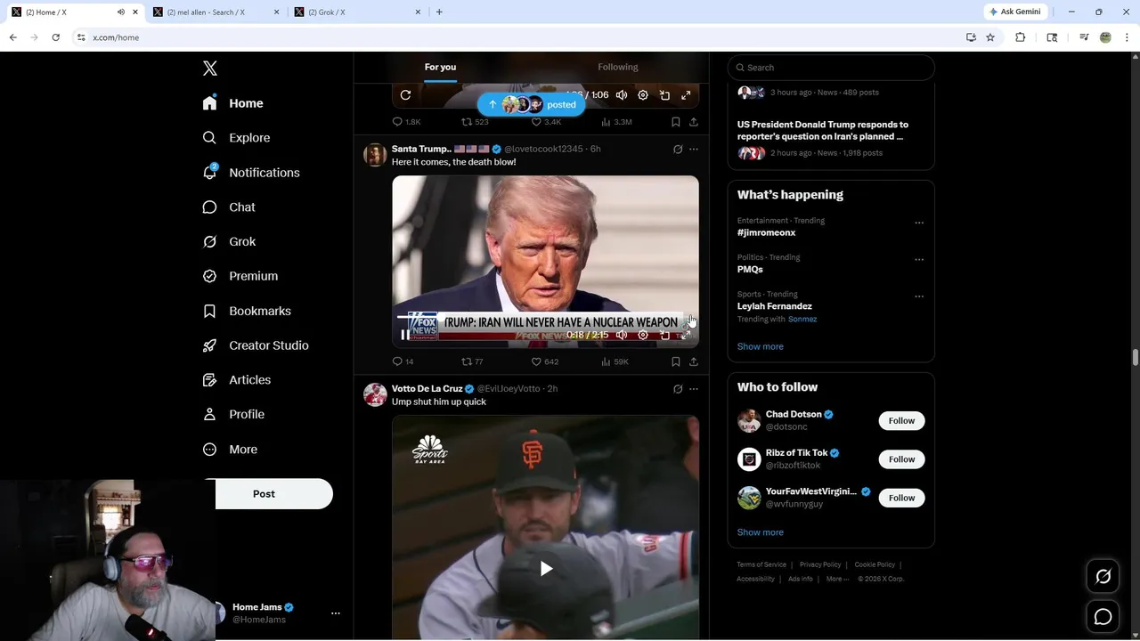Open the Premium sidebar item
The height and width of the screenshot is (641, 1140).
(241, 276)
